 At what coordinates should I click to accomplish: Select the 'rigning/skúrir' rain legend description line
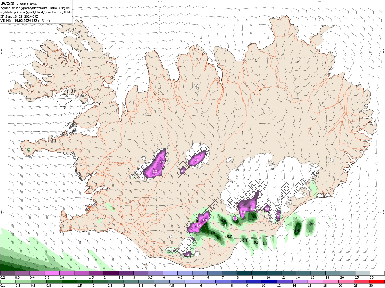coord(35,8)
